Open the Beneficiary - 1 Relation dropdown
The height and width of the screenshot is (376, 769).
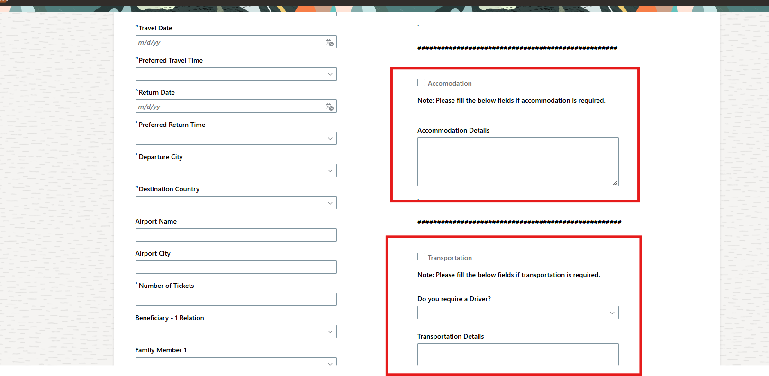236,332
